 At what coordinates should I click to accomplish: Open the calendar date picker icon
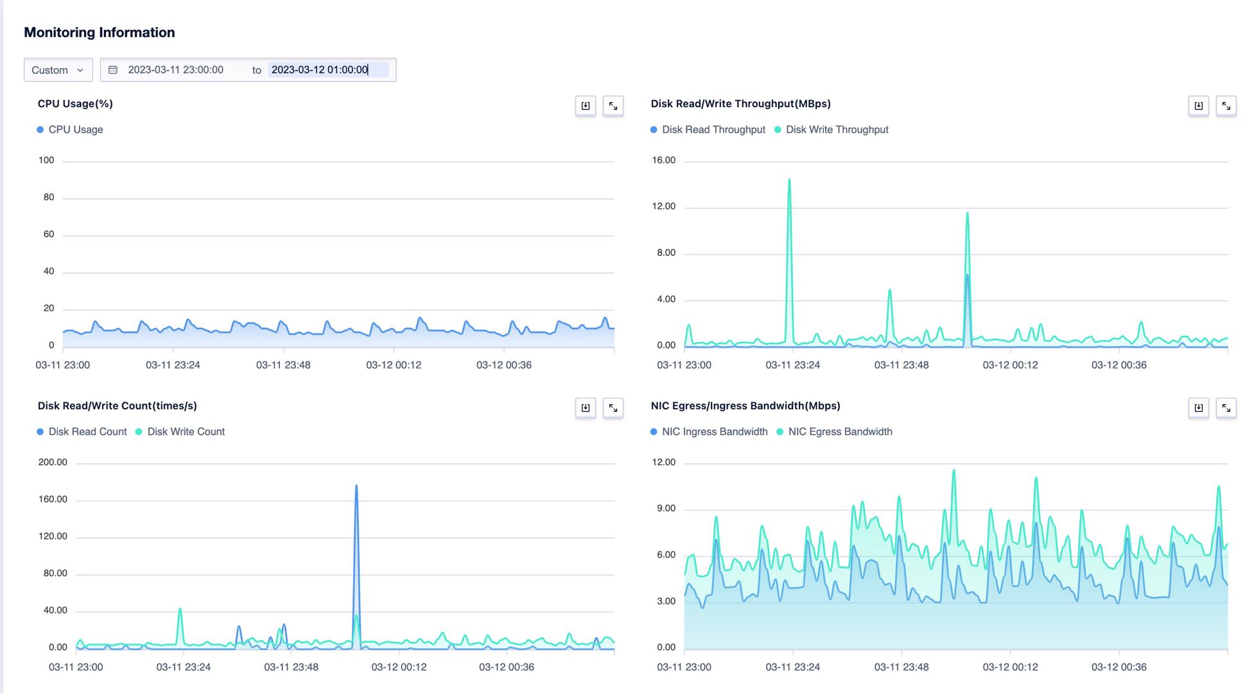tap(114, 69)
